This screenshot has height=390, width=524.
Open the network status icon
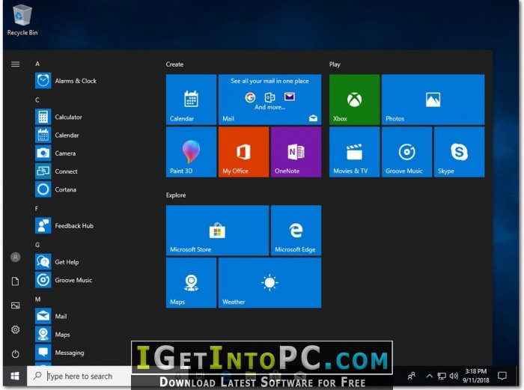point(442,377)
